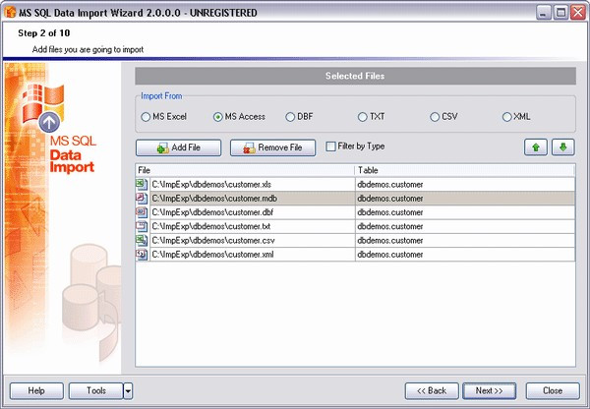
Task: Go back with the << Back button
Action: 432,391
